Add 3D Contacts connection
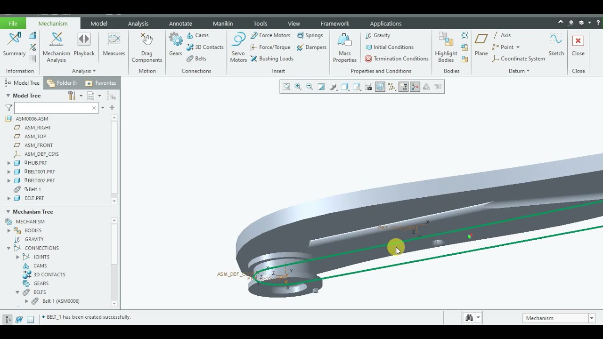Image resolution: width=603 pixels, height=339 pixels. click(x=205, y=47)
